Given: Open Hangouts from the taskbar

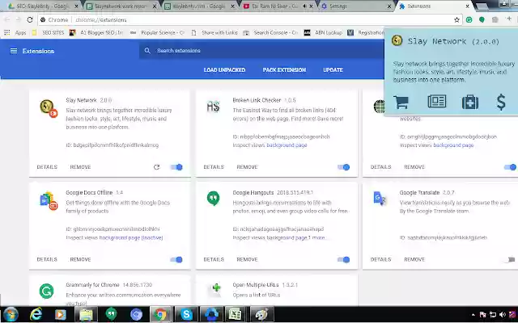Looking at the screenshot, I should (x=112, y=314).
